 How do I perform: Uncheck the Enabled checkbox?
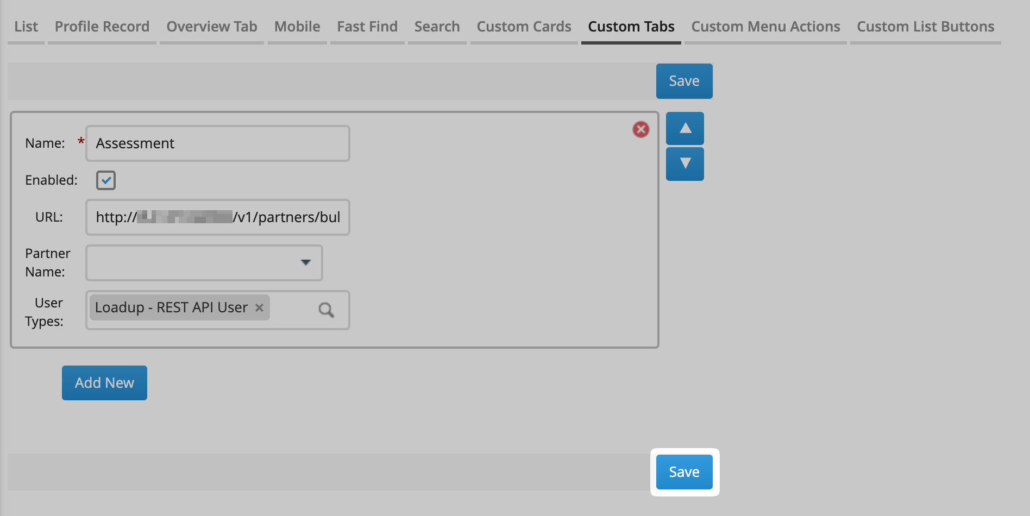pos(106,180)
